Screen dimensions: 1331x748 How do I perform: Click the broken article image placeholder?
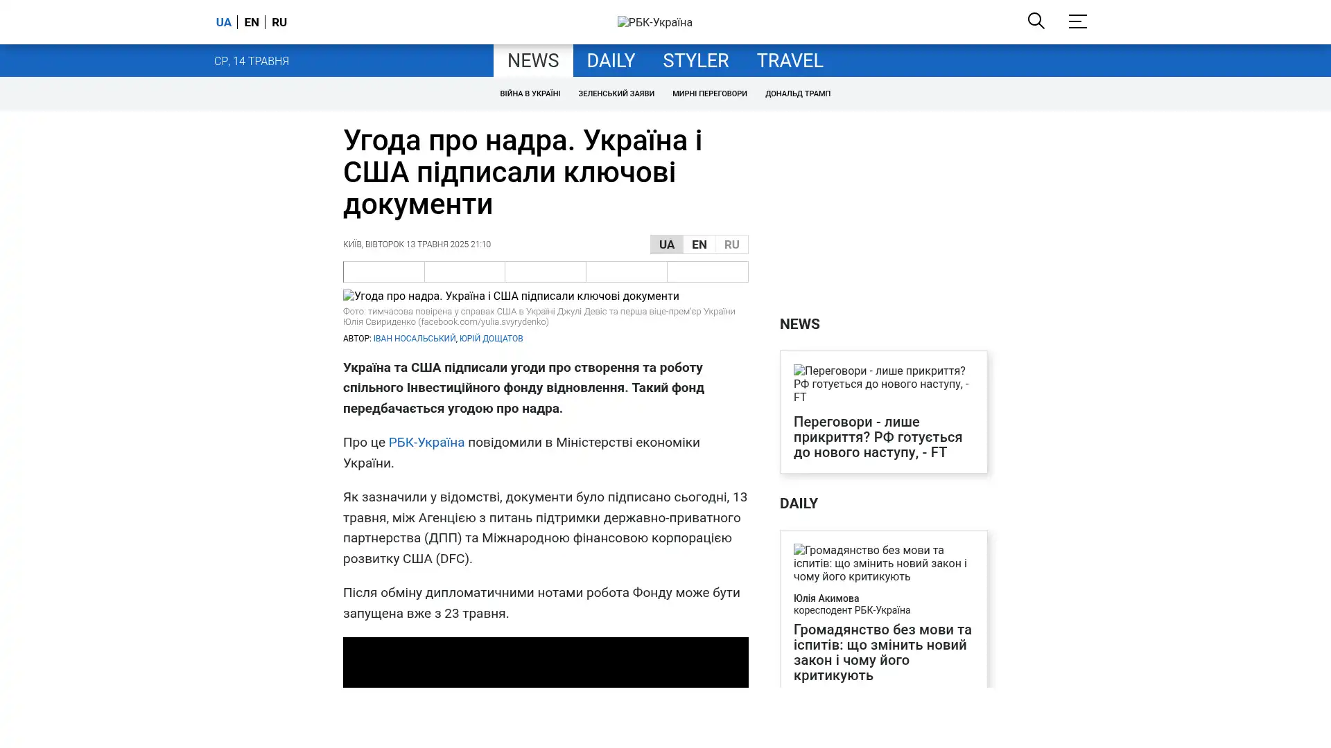pyautogui.click(x=511, y=296)
